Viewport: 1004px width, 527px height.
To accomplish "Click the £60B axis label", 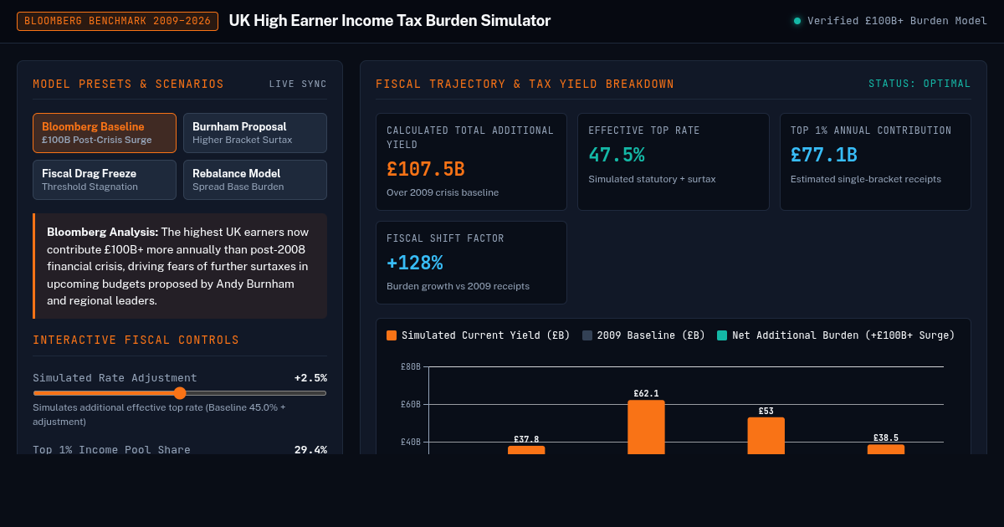I will (x=411, y=404).
